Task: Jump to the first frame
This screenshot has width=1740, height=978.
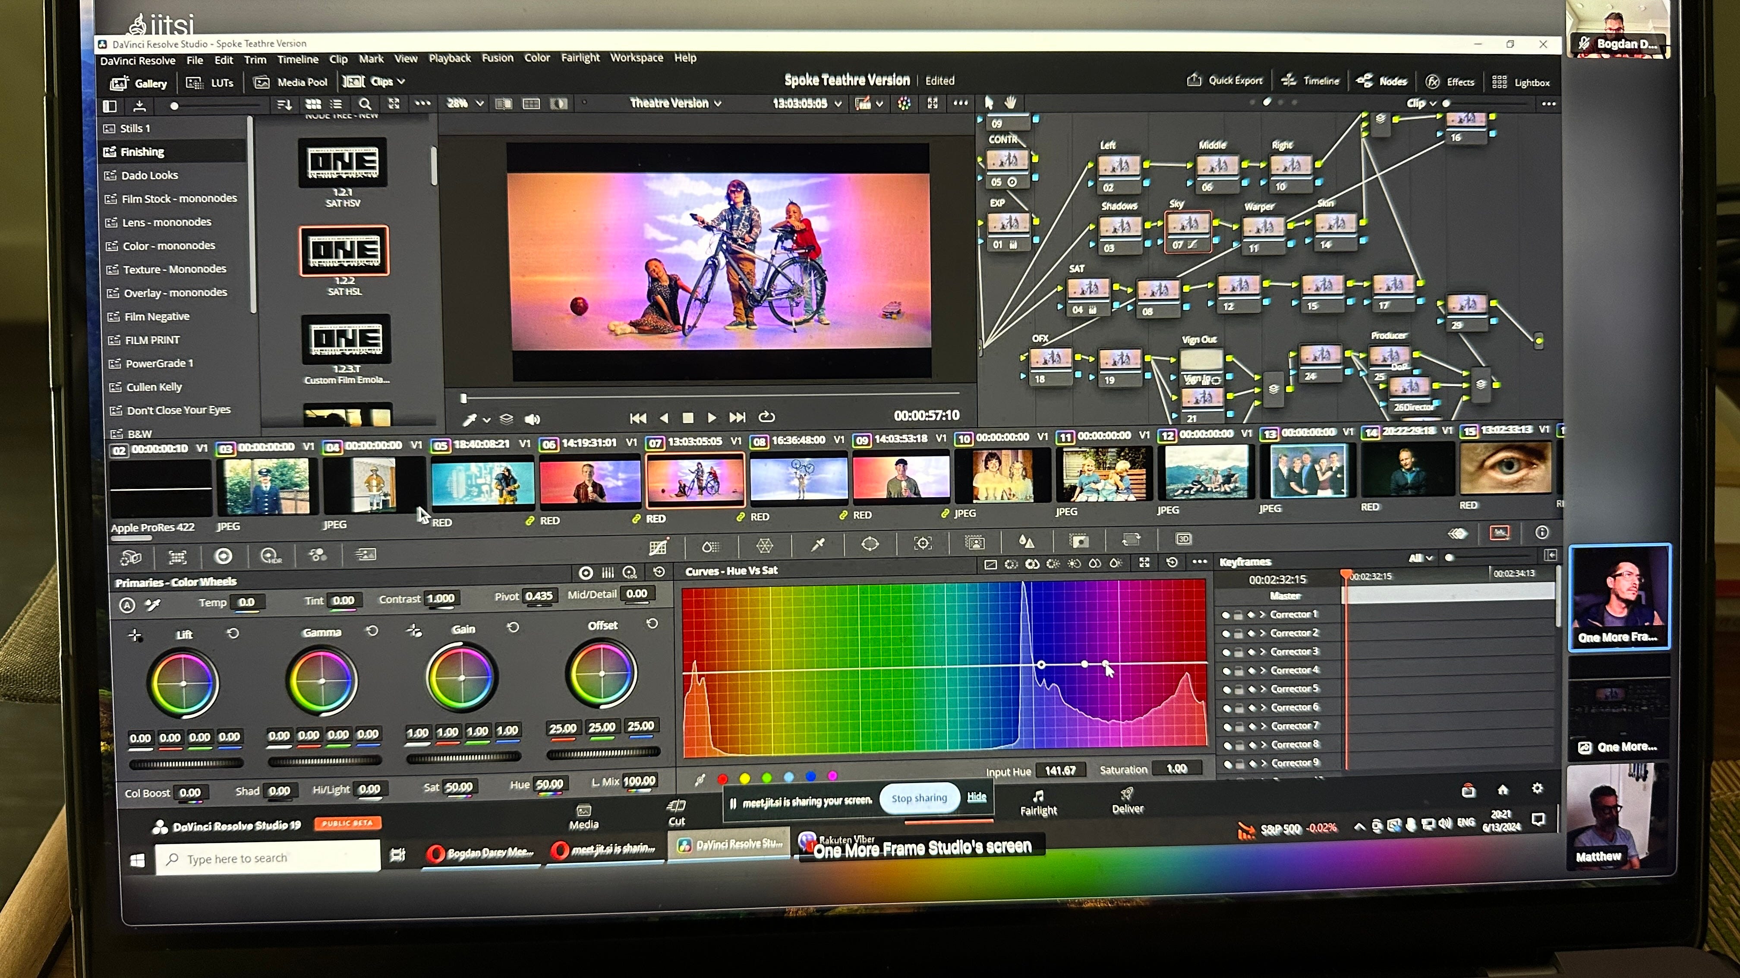Action: 638,418
